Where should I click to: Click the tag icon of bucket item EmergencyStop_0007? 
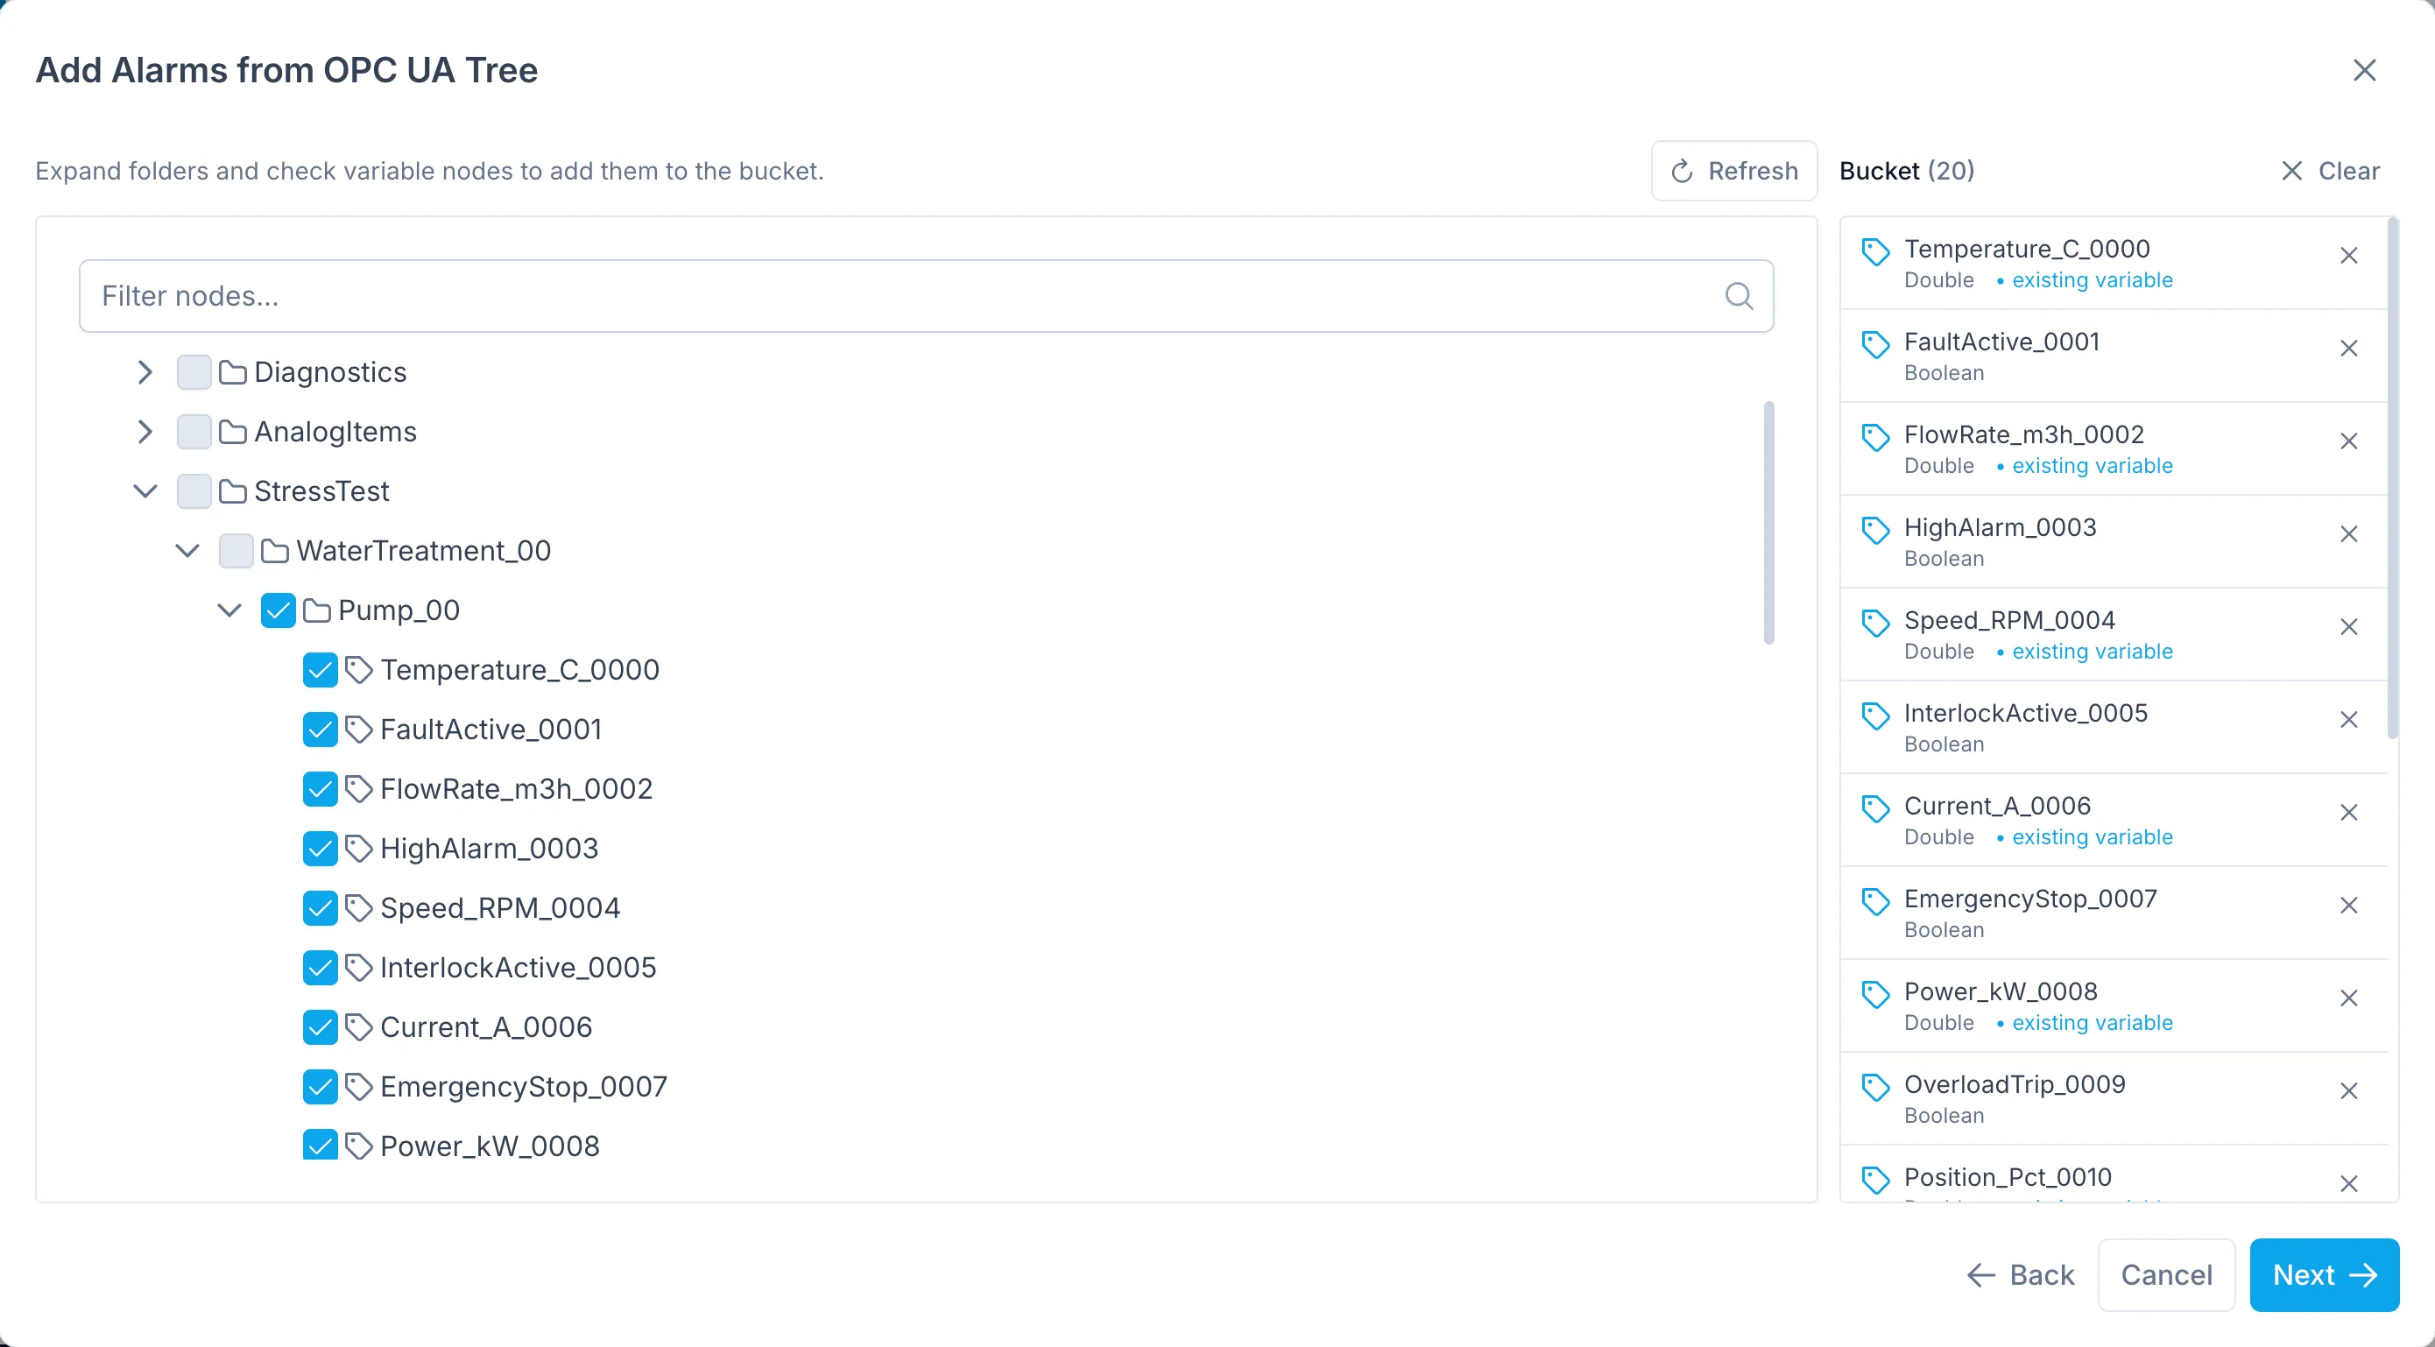1875,901
